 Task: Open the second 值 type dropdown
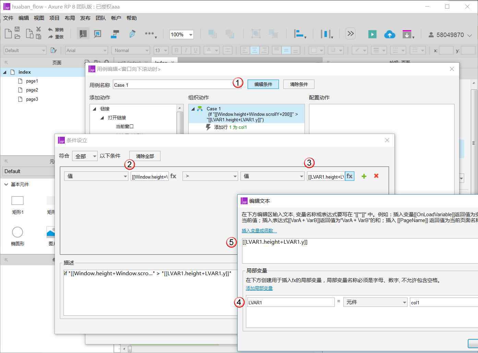pos(273,176)
